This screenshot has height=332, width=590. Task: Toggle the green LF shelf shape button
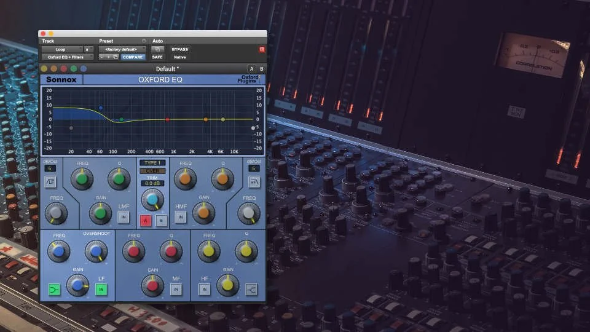pyautogui.click(x=54, y=290)
